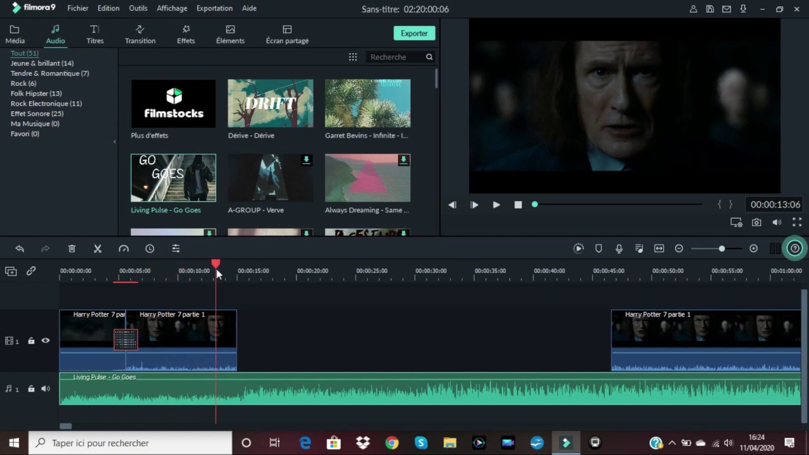
Task: Split the clip with the scissors tool
Action: point(98,249)
